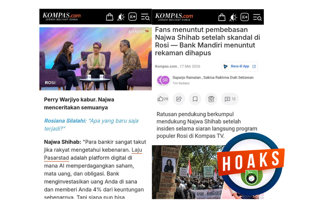Click the share arrow icon
Image resolution: width=313 pixels, height=208 pixels.
(179, 99)
